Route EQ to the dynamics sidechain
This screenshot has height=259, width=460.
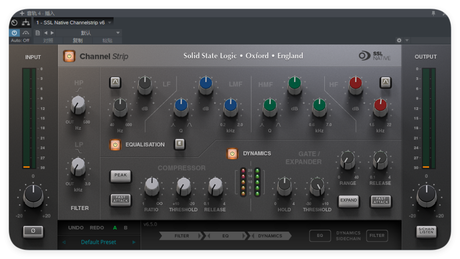[x=320, y=236]
